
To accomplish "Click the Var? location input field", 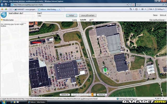I will point(50,16).
